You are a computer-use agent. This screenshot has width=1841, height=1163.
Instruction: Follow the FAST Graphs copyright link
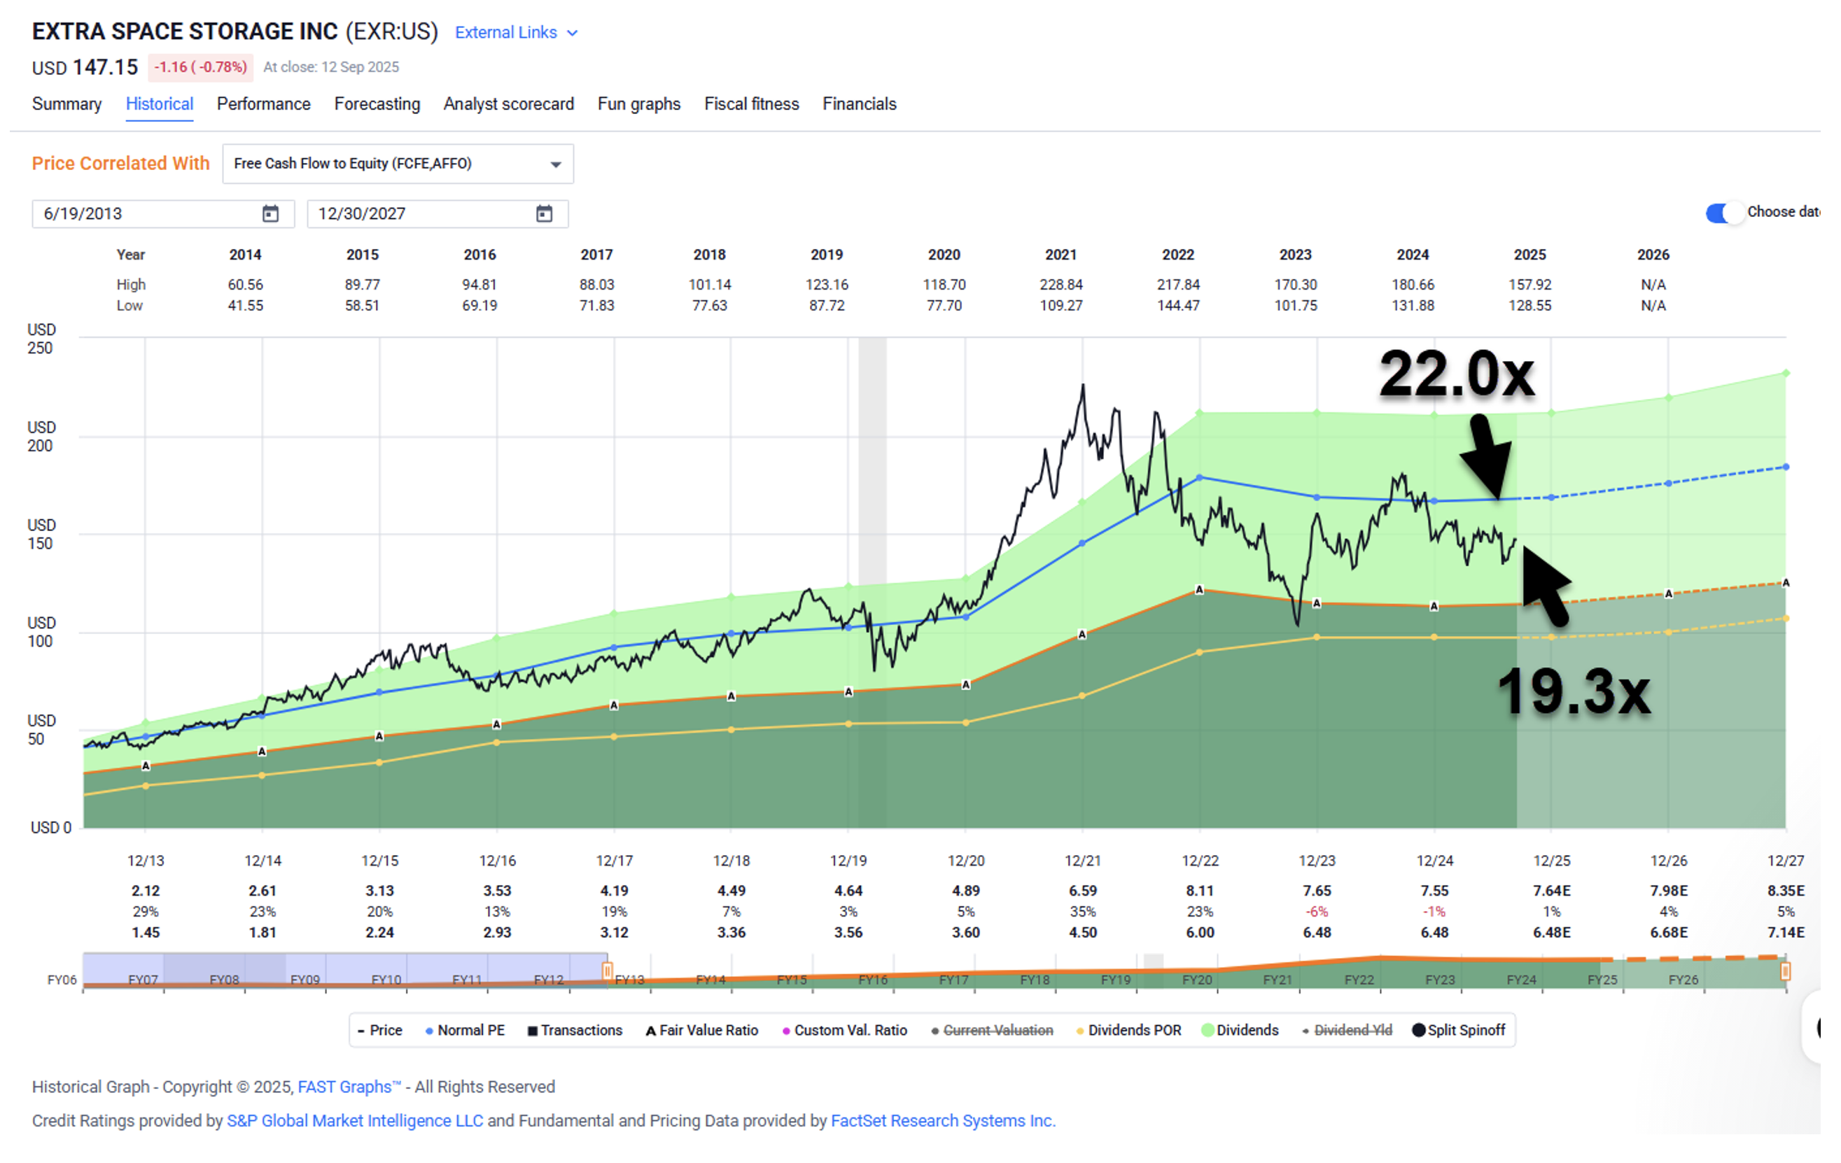(x=349, y=1087)
